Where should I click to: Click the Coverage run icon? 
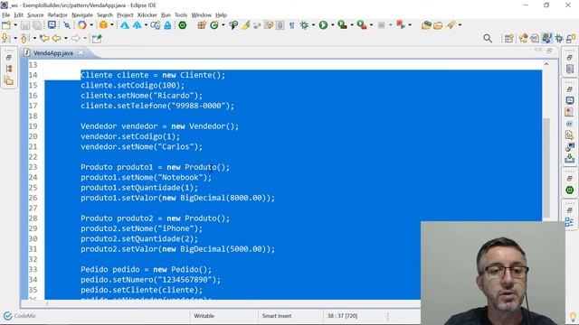(343, 25)
